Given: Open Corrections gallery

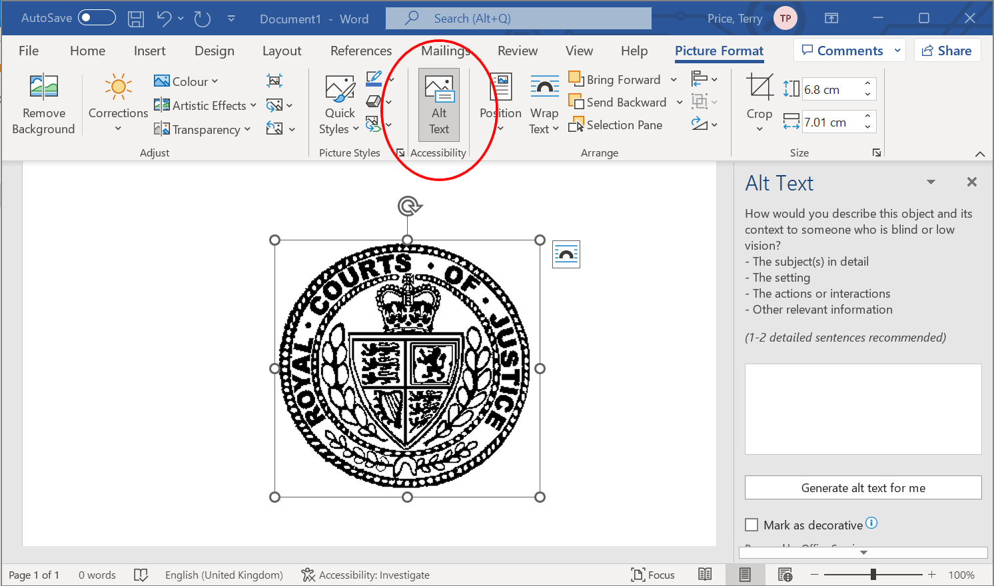Looking at the screenshot, I should coord(118,103).
